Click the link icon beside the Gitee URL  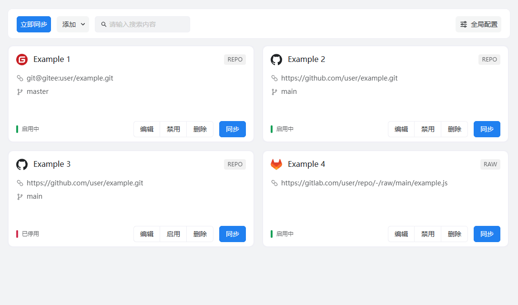click(x=20, y=78)
